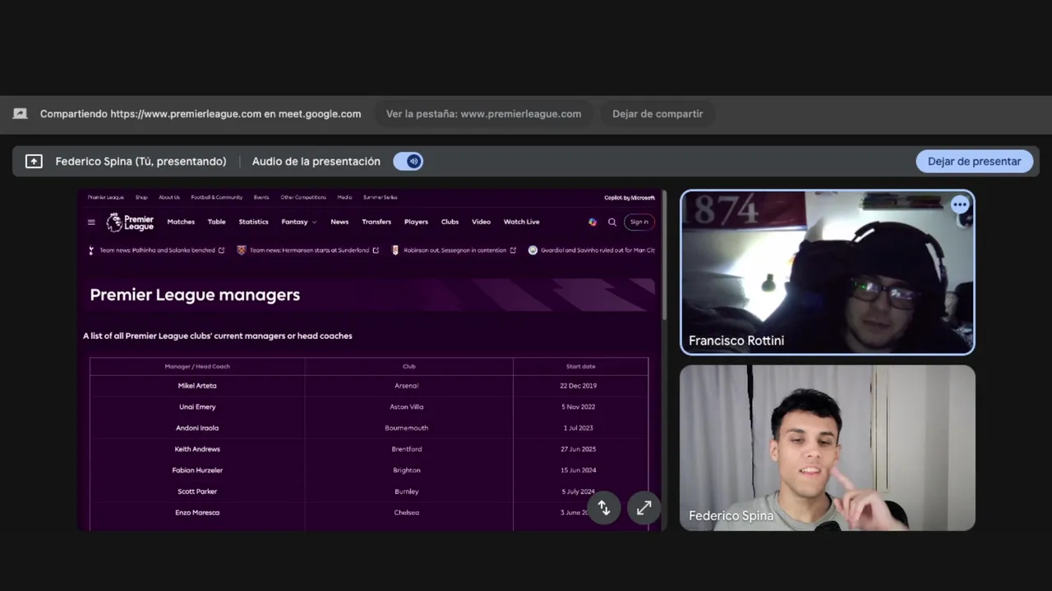Open site search magnifier icon
The height and width of the screenshot is (591, 1052).
point(611,222)
